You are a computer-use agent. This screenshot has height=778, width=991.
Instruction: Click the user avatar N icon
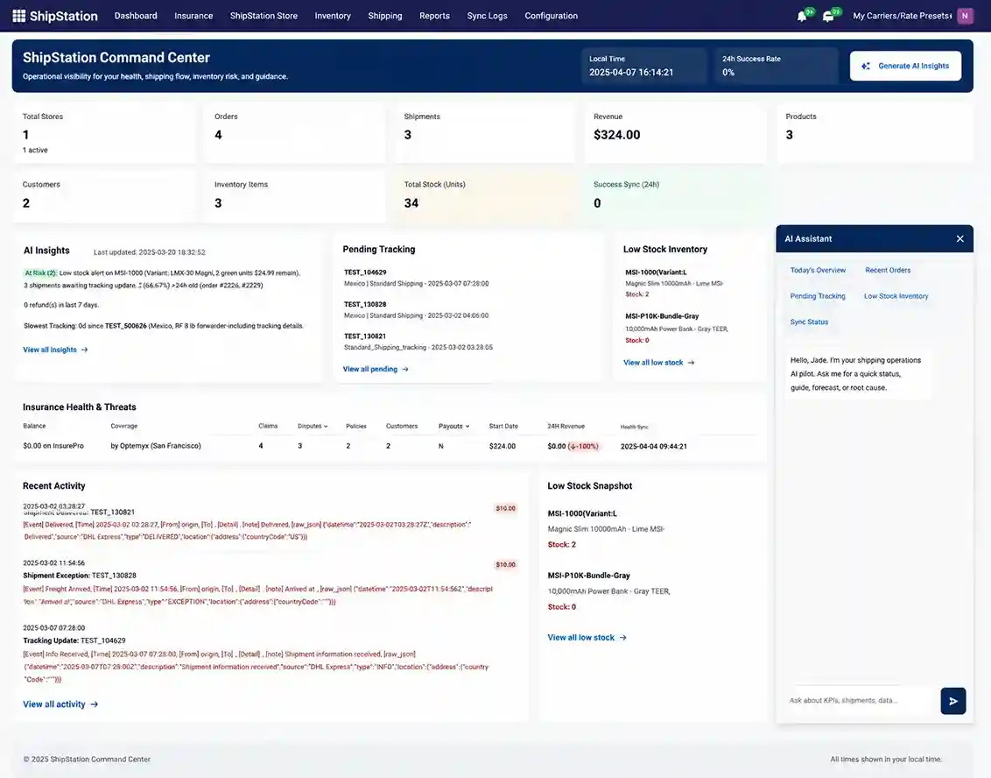tap(965, 16)
